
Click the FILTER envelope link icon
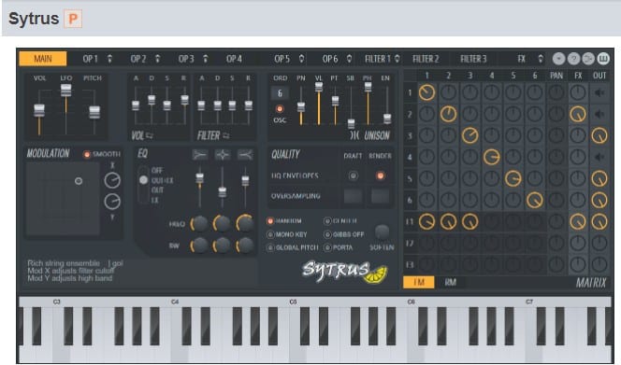click(x=225, y=135)
